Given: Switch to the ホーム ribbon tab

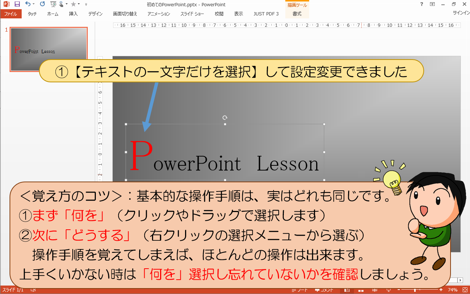Looking at the screenshot, I should [53, 14].
